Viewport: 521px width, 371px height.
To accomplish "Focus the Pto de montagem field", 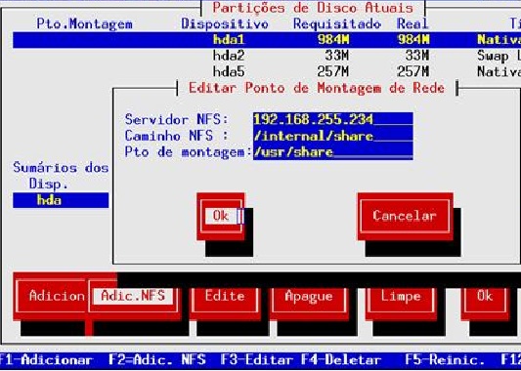I will [x=333, y=152].
